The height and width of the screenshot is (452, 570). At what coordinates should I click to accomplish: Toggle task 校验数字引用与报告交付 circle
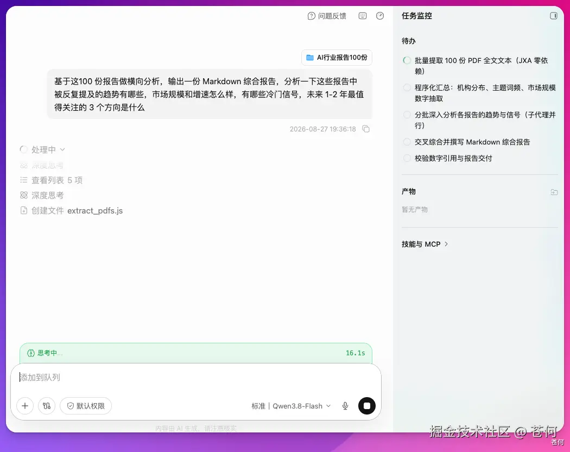click(407, 158)
